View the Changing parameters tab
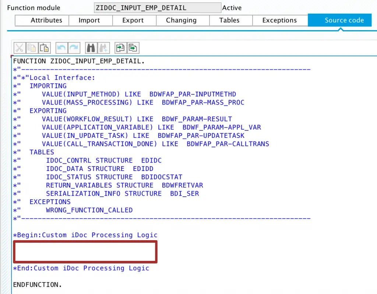The width and height of the screenshot is (377, 294). point(181,20)
